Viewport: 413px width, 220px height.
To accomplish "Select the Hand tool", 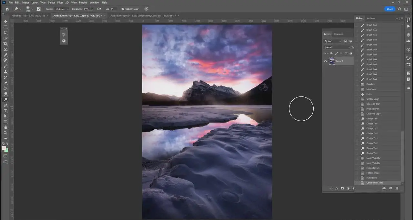I will click(x=5, y=127).
